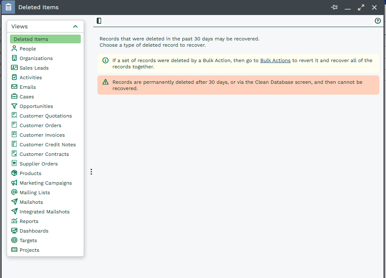
Task: Click the Products box icon
Action: [14, 173]
